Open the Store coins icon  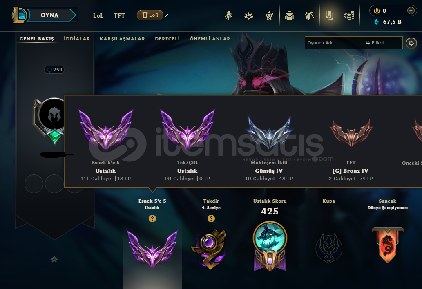click(x=349, y=15)
